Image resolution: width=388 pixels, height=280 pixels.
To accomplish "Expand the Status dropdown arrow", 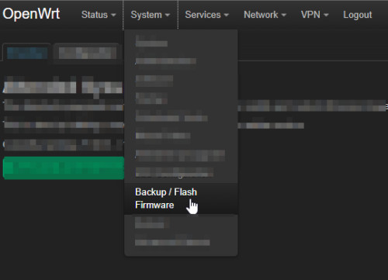I will (x=113, y=16).
